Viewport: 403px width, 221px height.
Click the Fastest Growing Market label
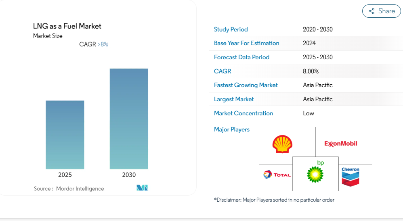coord(246,85)
